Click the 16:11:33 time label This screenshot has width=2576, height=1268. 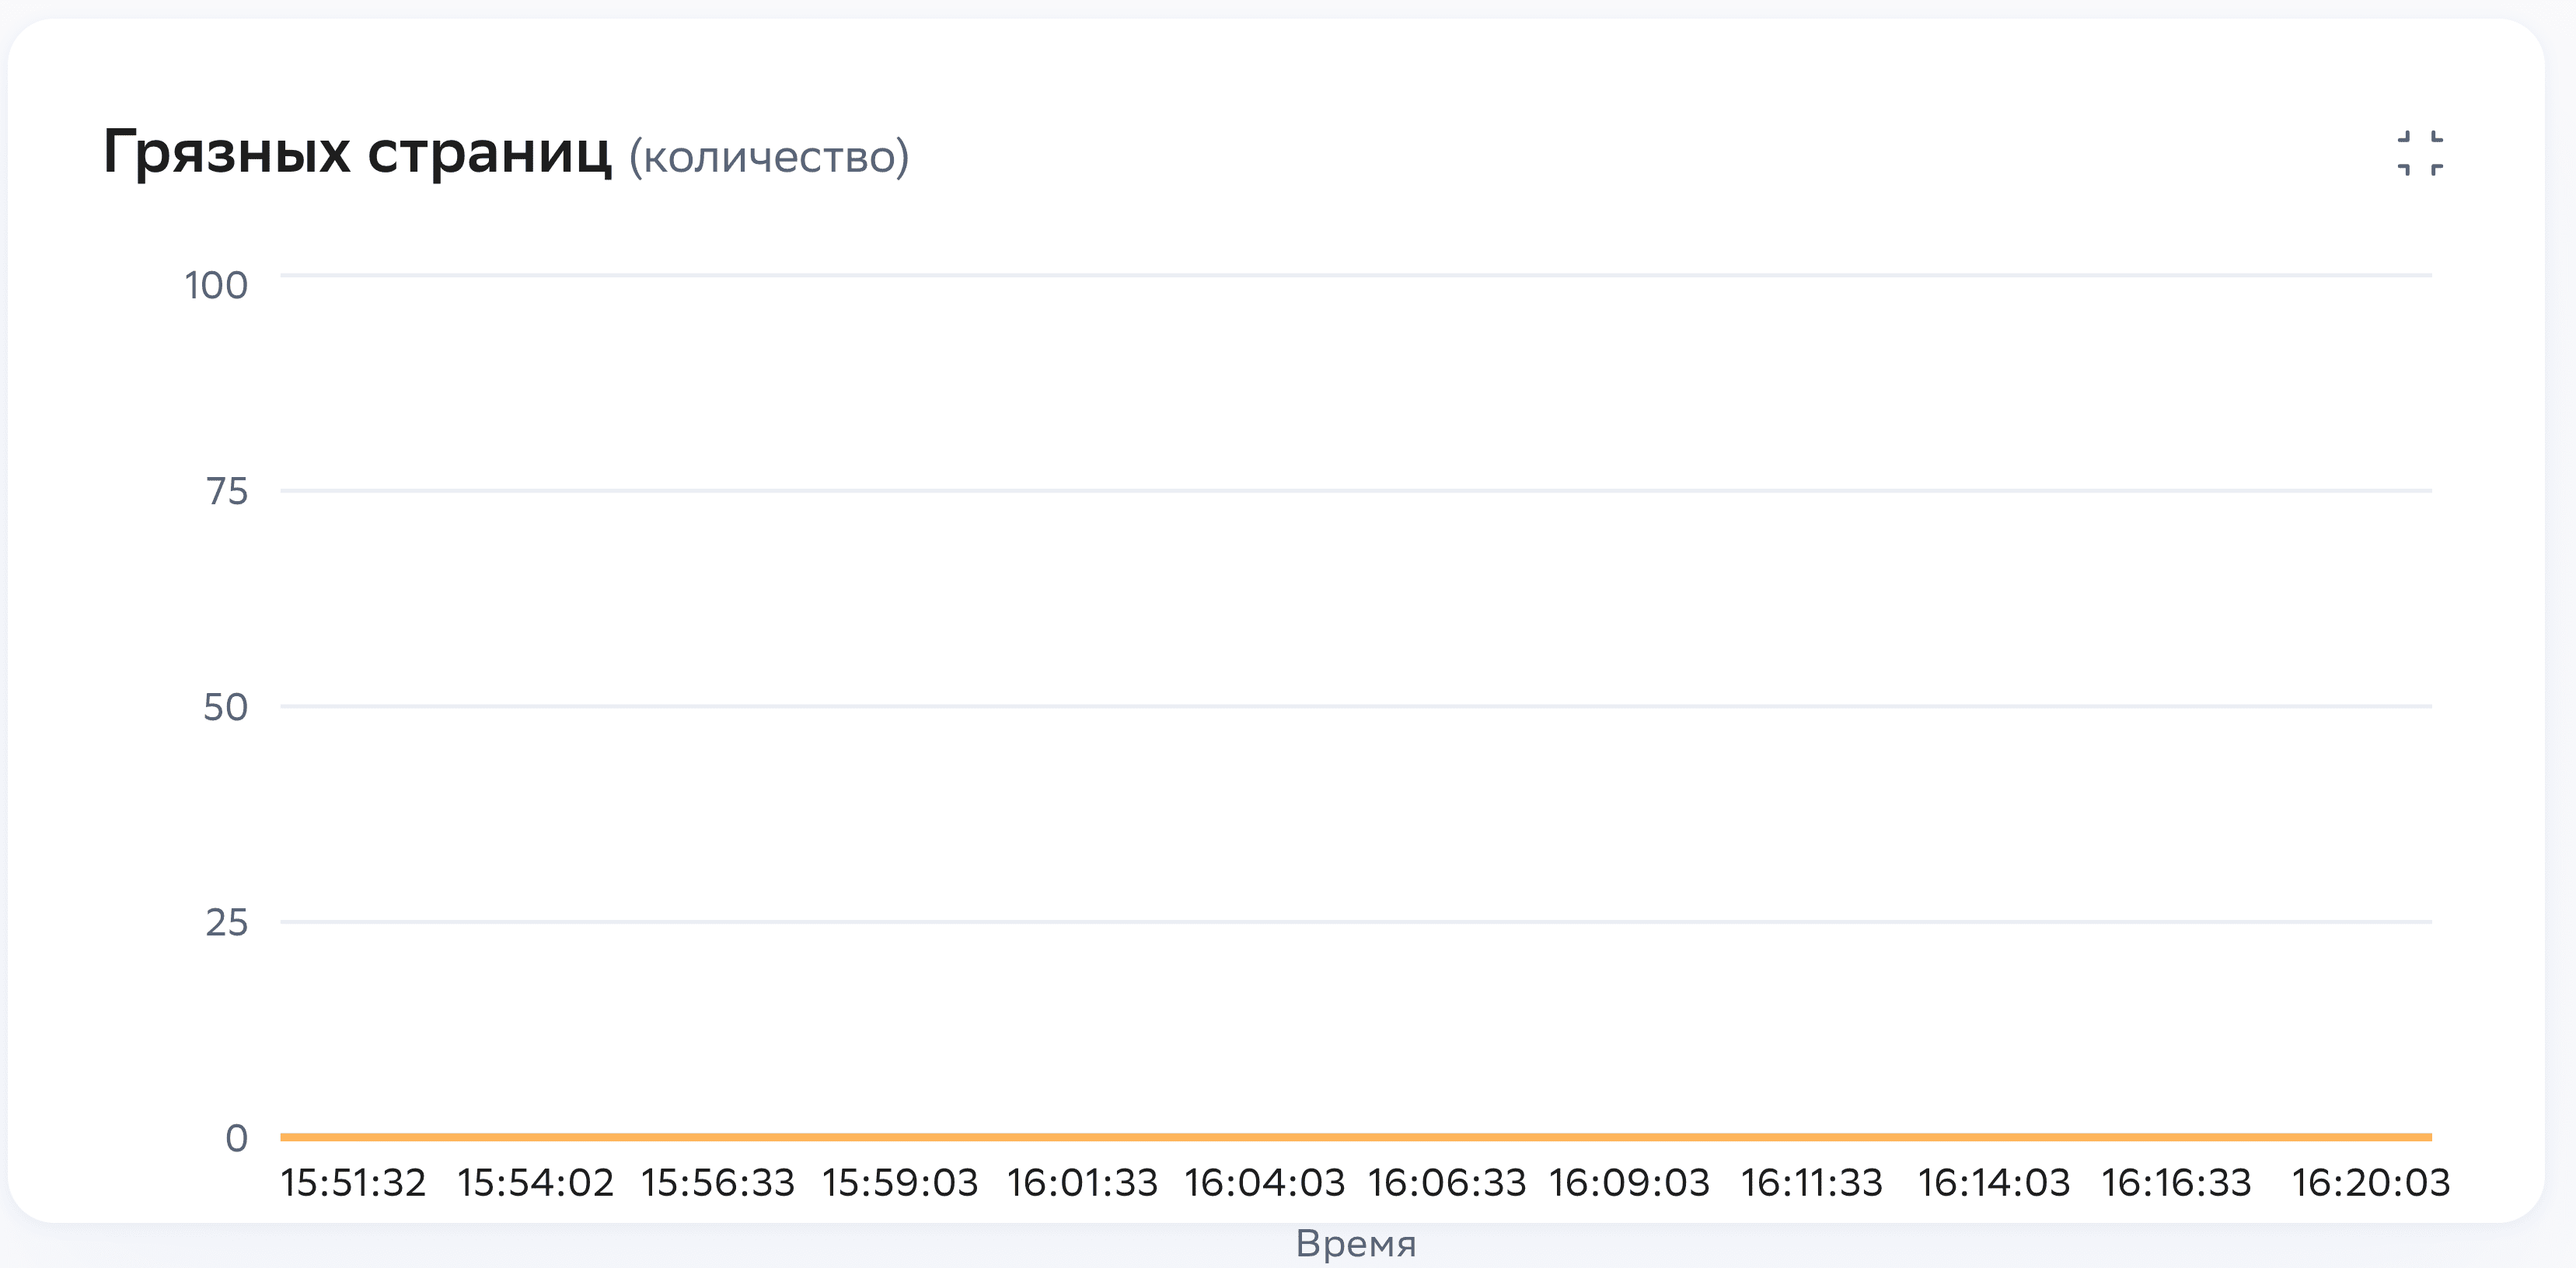[x=1811, y=1183]
